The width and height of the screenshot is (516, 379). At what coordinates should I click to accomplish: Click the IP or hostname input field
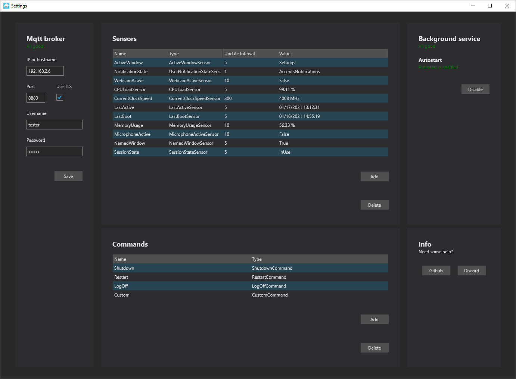click(x=45, y=71)
